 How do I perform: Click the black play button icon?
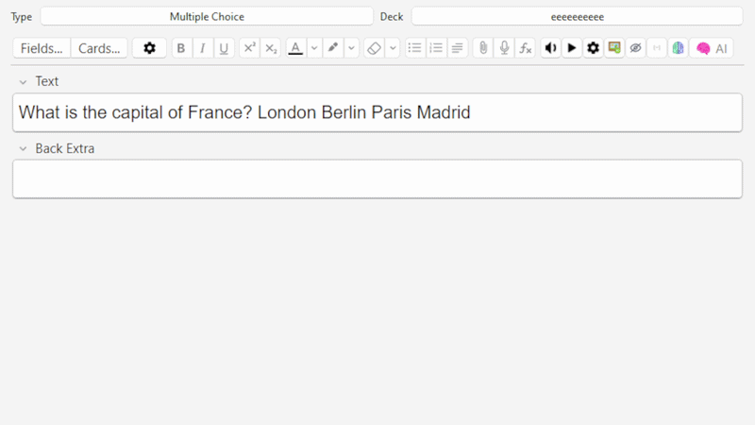coord(572,48)
